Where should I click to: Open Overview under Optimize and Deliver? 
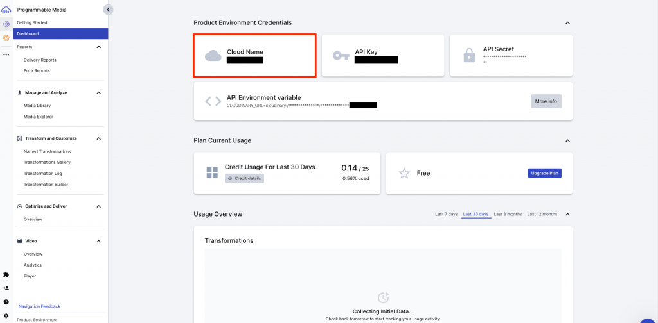33,219
